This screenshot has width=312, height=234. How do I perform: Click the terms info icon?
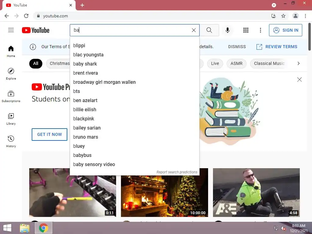point(33,47)
